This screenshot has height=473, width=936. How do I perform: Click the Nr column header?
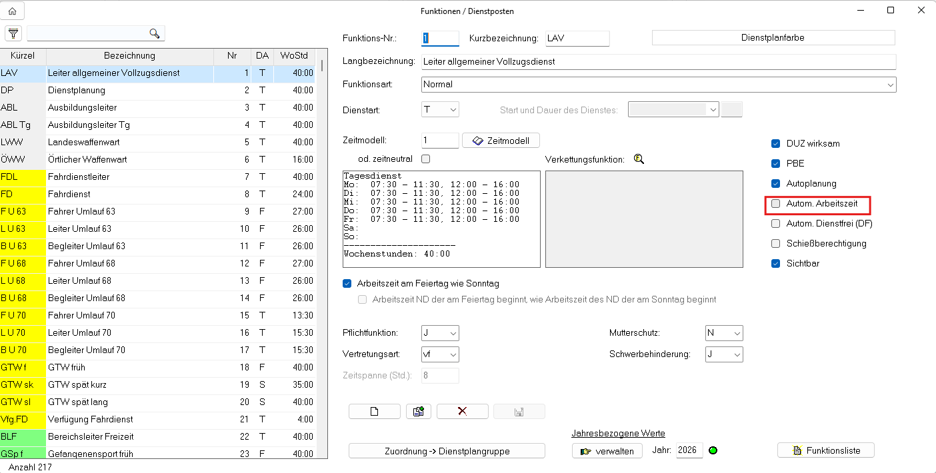[232, 56]
